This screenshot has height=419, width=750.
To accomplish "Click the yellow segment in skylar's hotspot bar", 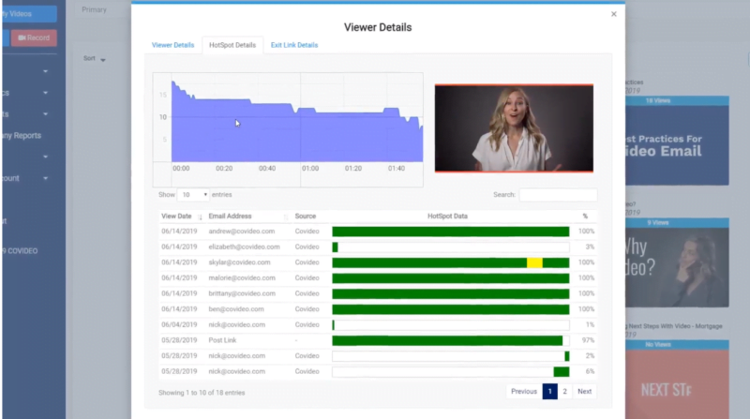I will (534, 262).
